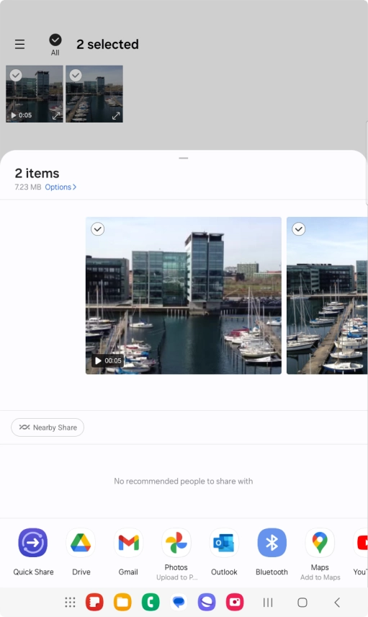Tap the Maps share icon
Screen dimensions: 368x617
coord(320,543)
